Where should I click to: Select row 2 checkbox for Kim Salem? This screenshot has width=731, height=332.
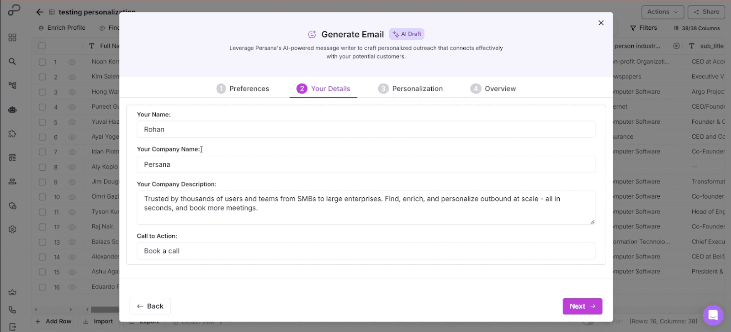(42, 77)
